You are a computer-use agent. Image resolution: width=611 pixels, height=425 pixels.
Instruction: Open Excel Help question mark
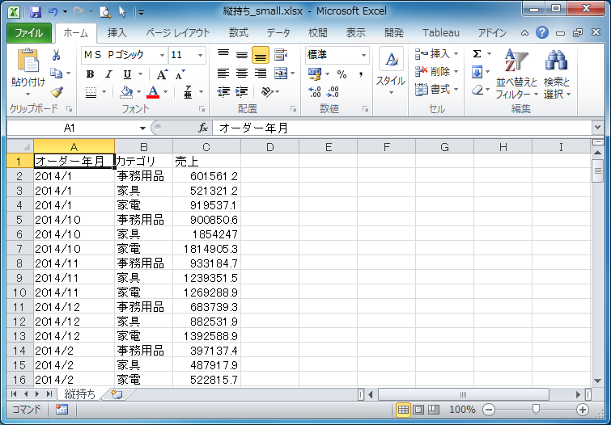tap(542, 32)
